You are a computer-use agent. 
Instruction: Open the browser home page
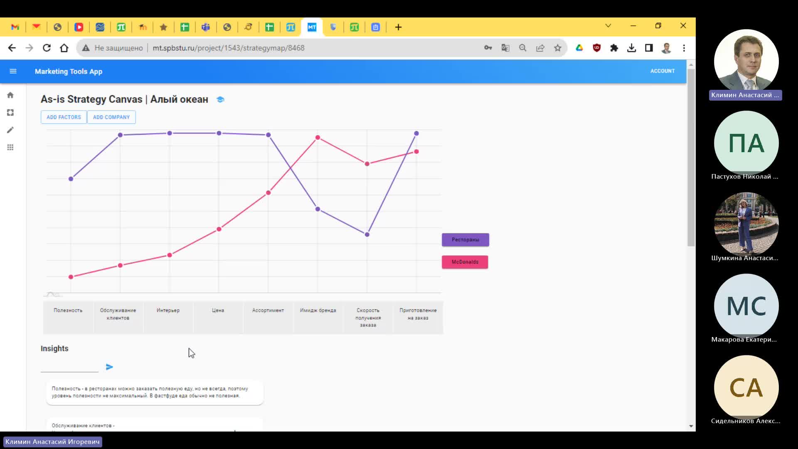[x=64, y=48]
